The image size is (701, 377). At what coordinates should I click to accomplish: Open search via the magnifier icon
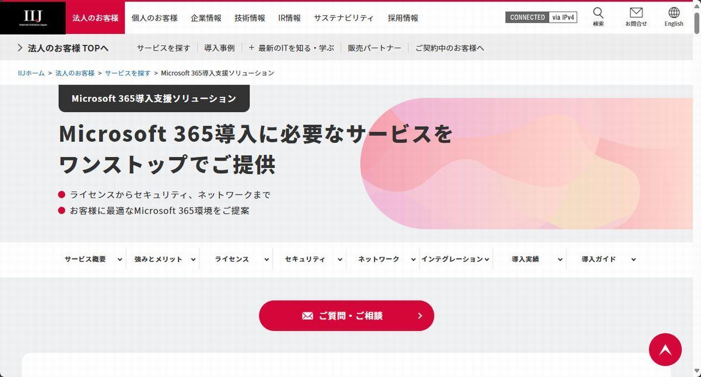coord(598,13)
